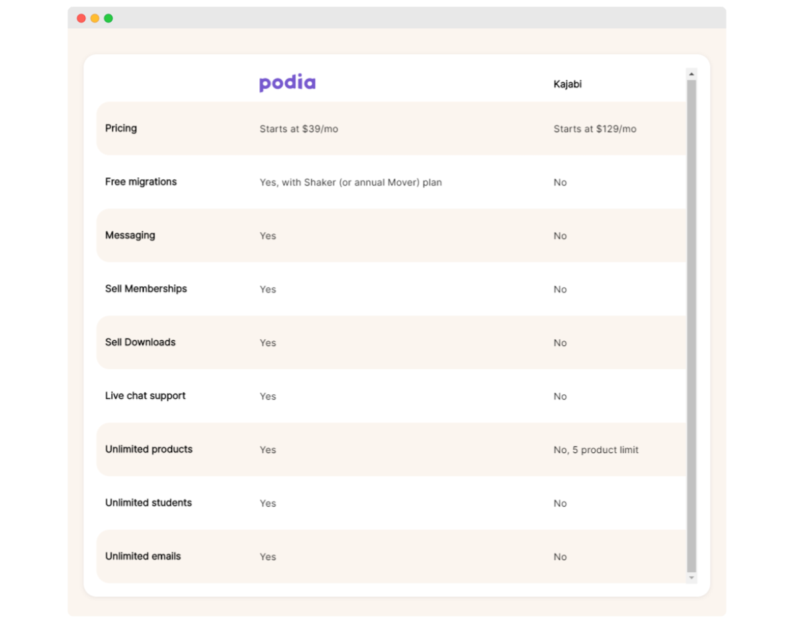This screenshot has height=623, width=794.
Task: Click podia's "Starts at $39/mo" text
Action: click(299, 129)
